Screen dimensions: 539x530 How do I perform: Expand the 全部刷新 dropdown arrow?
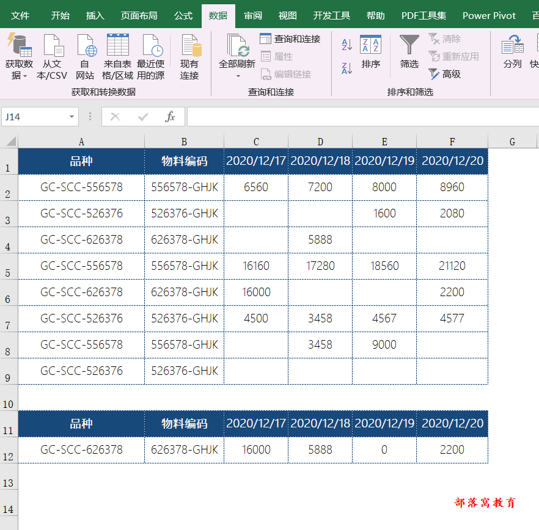[238, 76]
